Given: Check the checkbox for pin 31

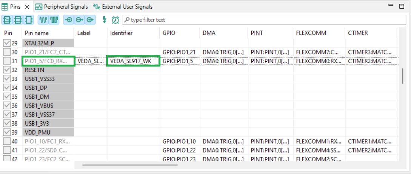Looking at the screenshot, I should pyautogui.click(x=7, y=61).
